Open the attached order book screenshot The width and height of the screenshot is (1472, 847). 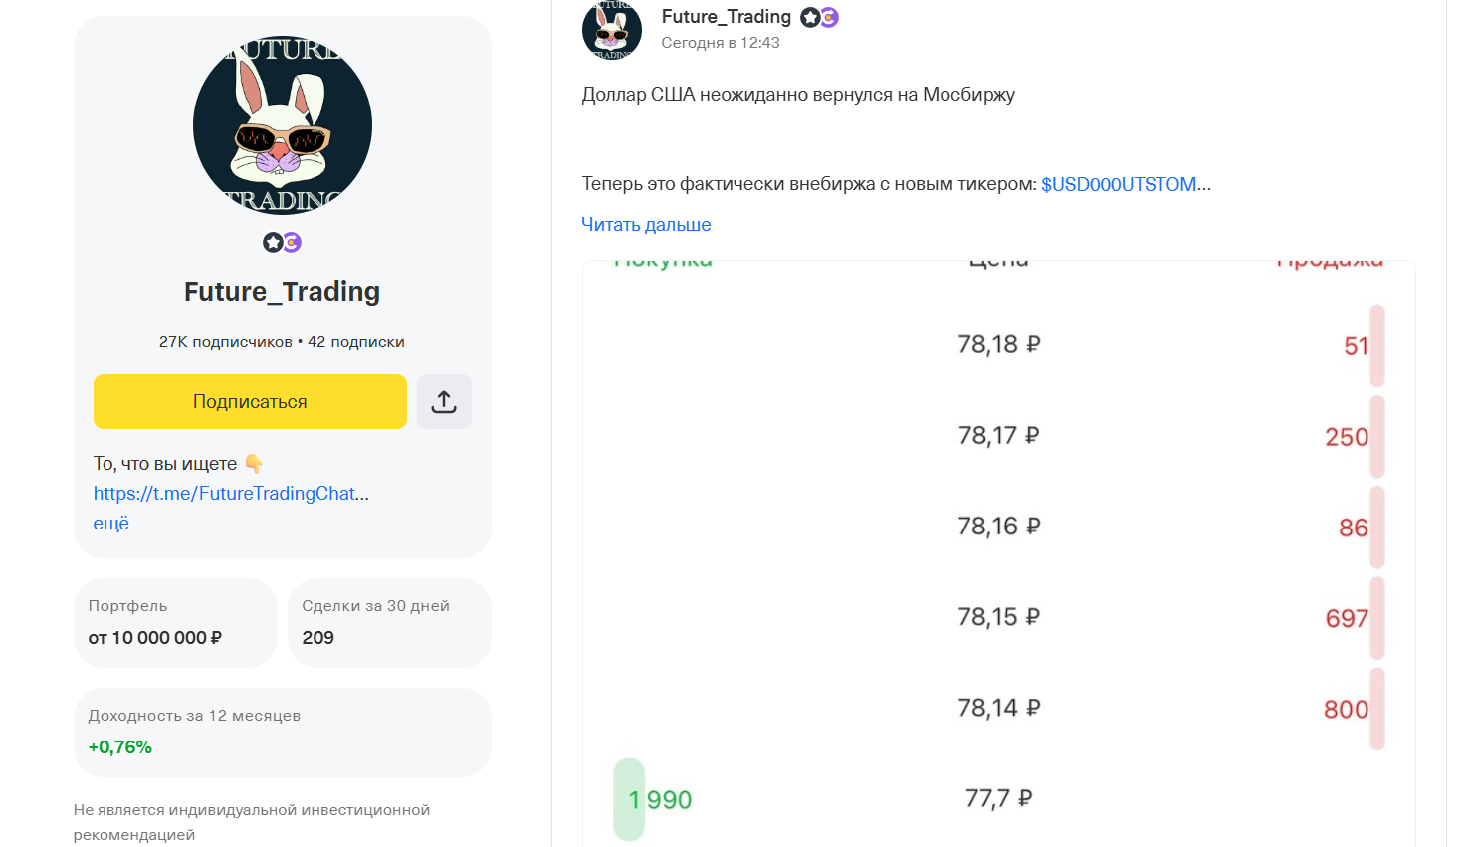click(997, 547)
